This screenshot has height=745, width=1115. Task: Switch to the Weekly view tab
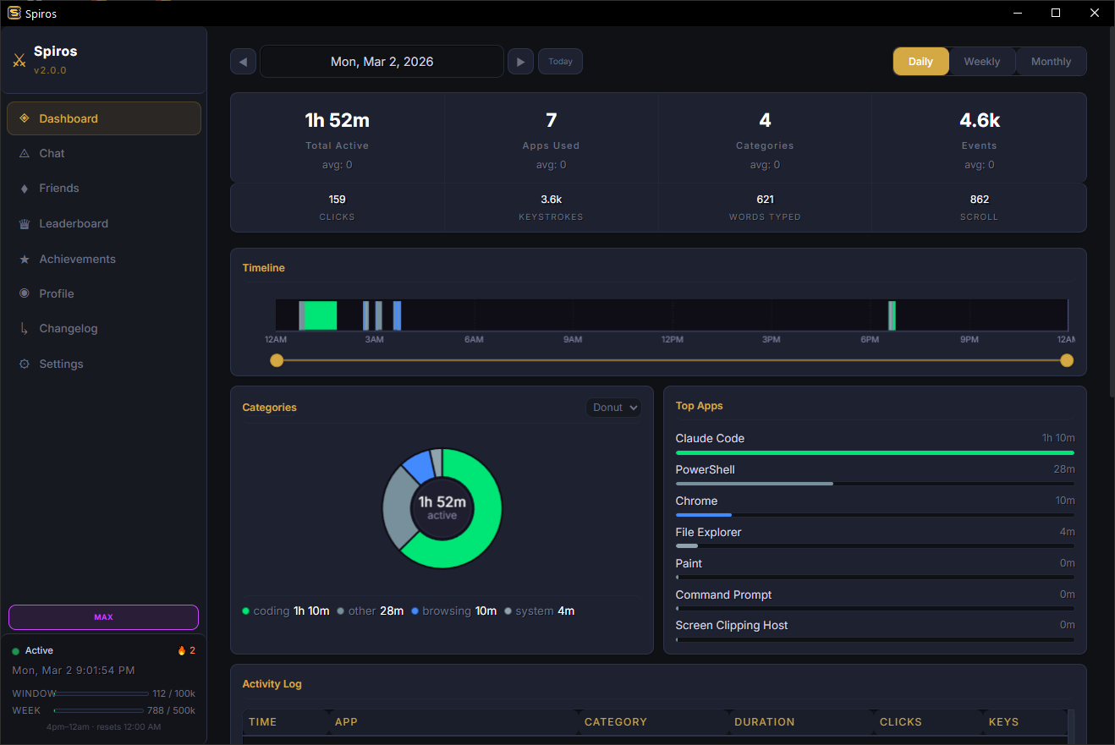point(982,62)
